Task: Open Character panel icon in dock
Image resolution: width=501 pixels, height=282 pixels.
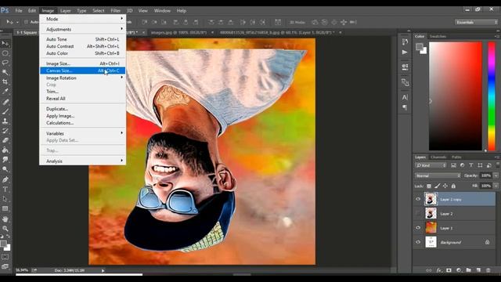Action: pos(405,97)
